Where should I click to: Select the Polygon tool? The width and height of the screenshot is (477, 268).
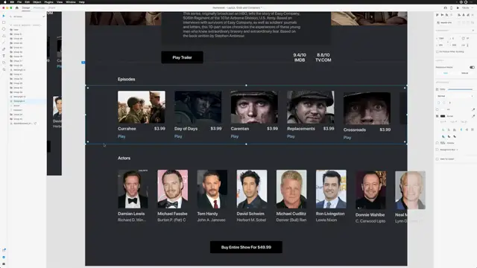(x=4, y=36)
